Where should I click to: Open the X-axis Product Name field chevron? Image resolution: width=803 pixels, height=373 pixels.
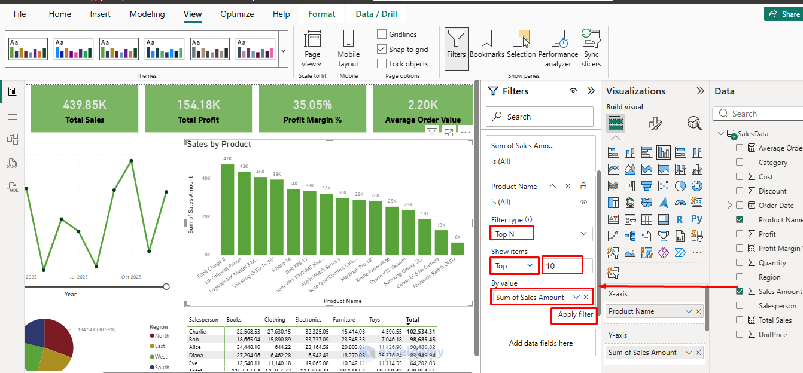tap(689, 311)
